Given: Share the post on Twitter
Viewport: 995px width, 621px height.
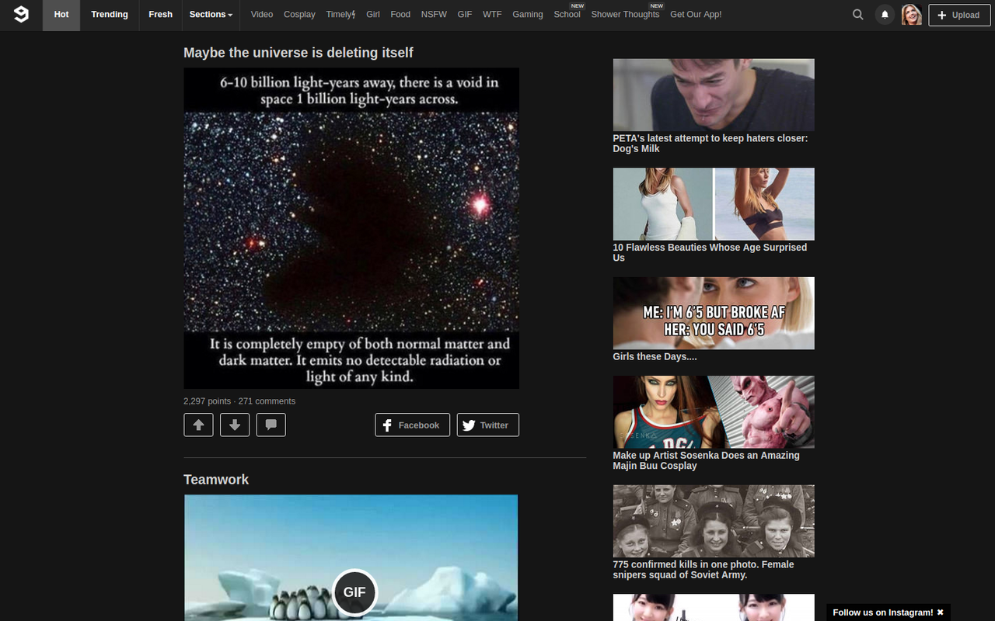Looking at the screenshot, I should [x=487, y=425].
